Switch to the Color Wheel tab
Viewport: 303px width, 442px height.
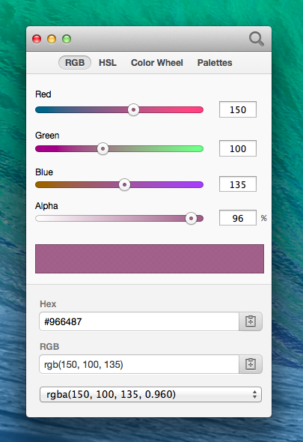(x=157, y=63)
